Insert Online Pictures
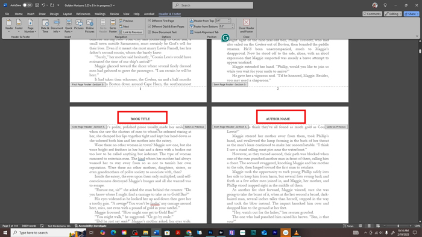422x237 pixels. click(90, 26)
